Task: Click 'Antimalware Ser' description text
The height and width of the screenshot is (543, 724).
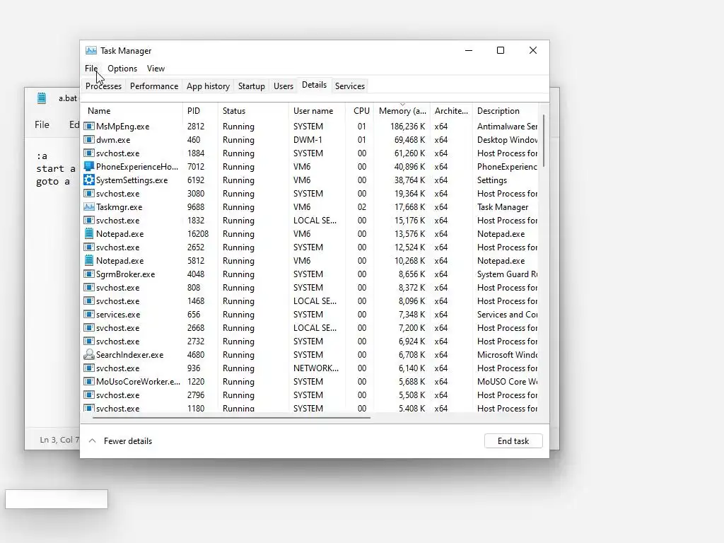Action: tap(507, 126)
